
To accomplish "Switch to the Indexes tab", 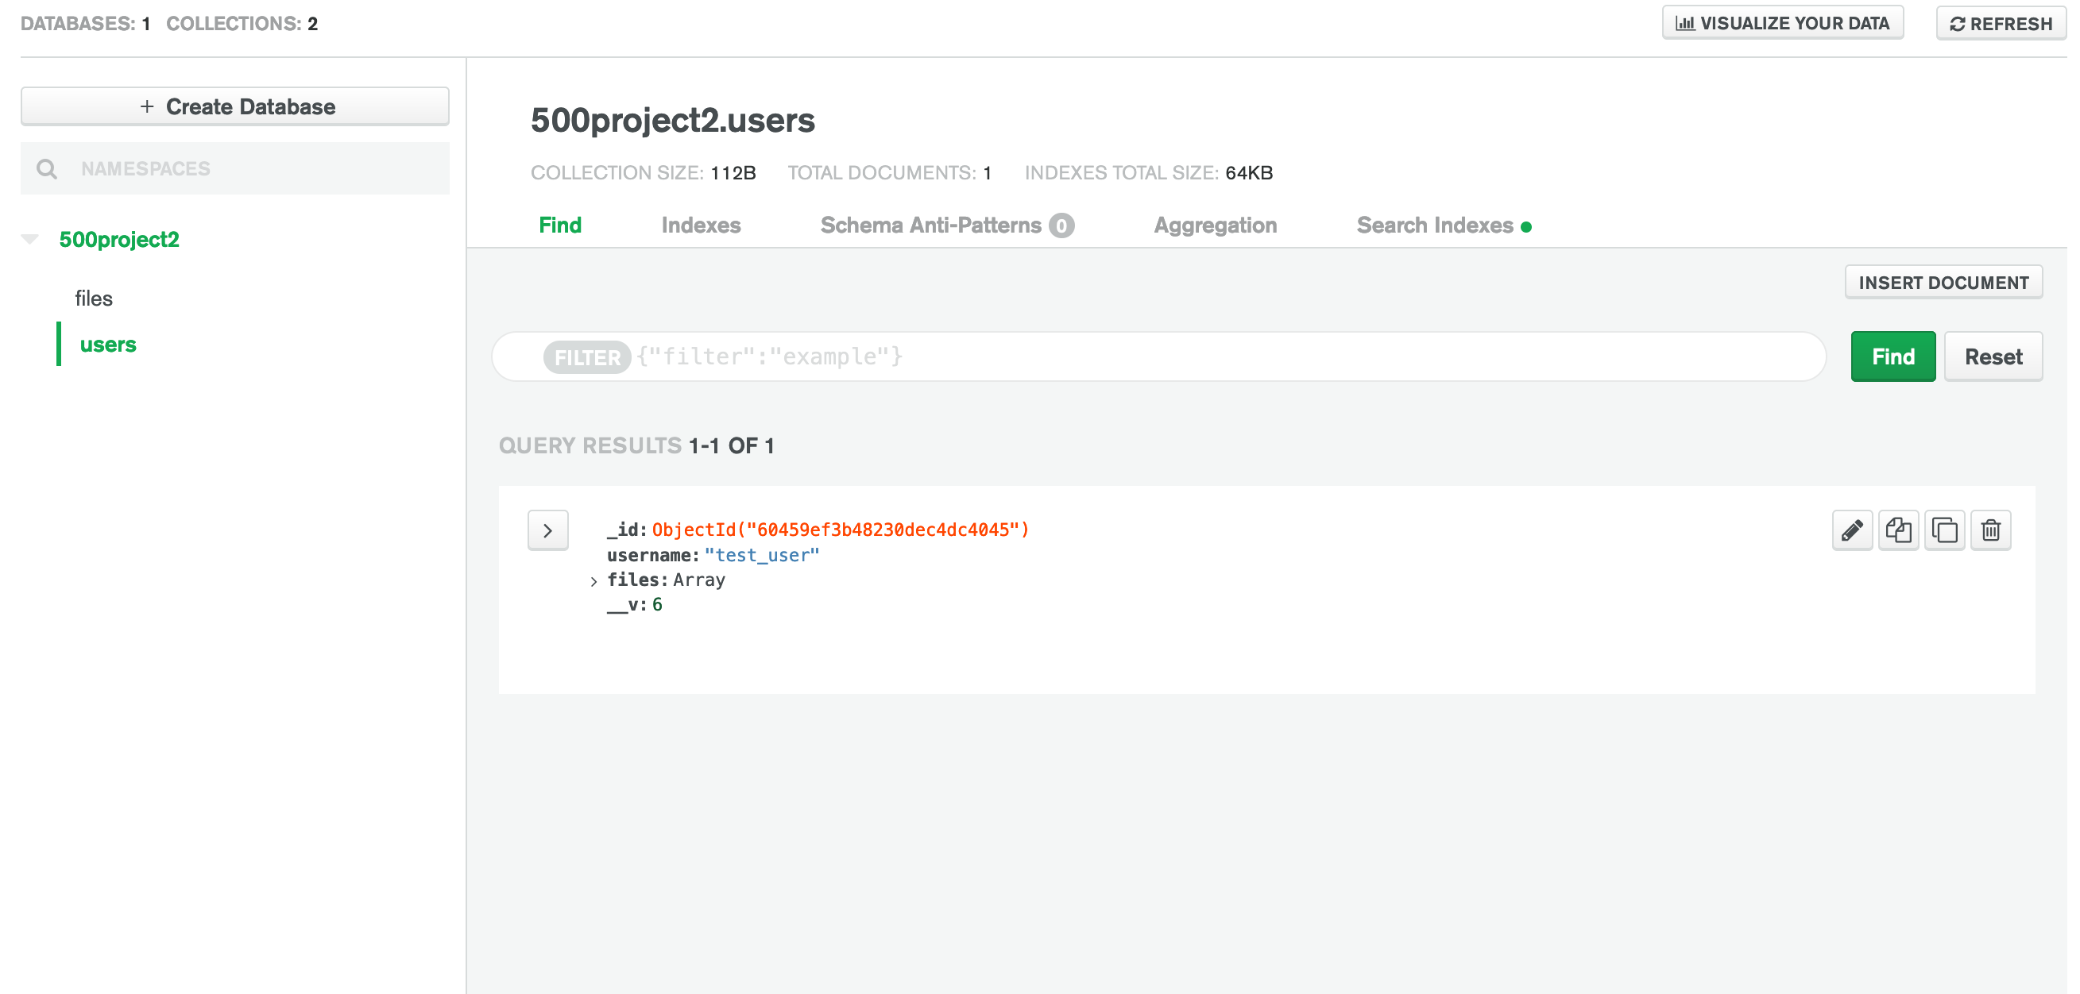I will (700, 225).
